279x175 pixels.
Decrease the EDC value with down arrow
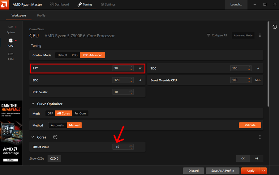point(131,81)
